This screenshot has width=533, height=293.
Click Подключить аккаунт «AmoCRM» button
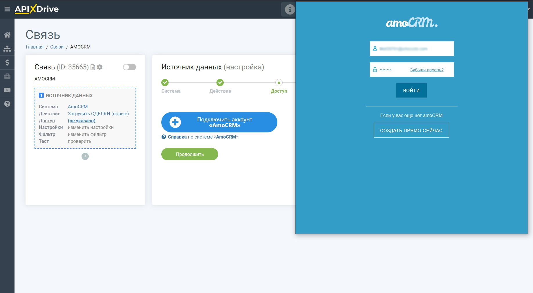(219, 122)
